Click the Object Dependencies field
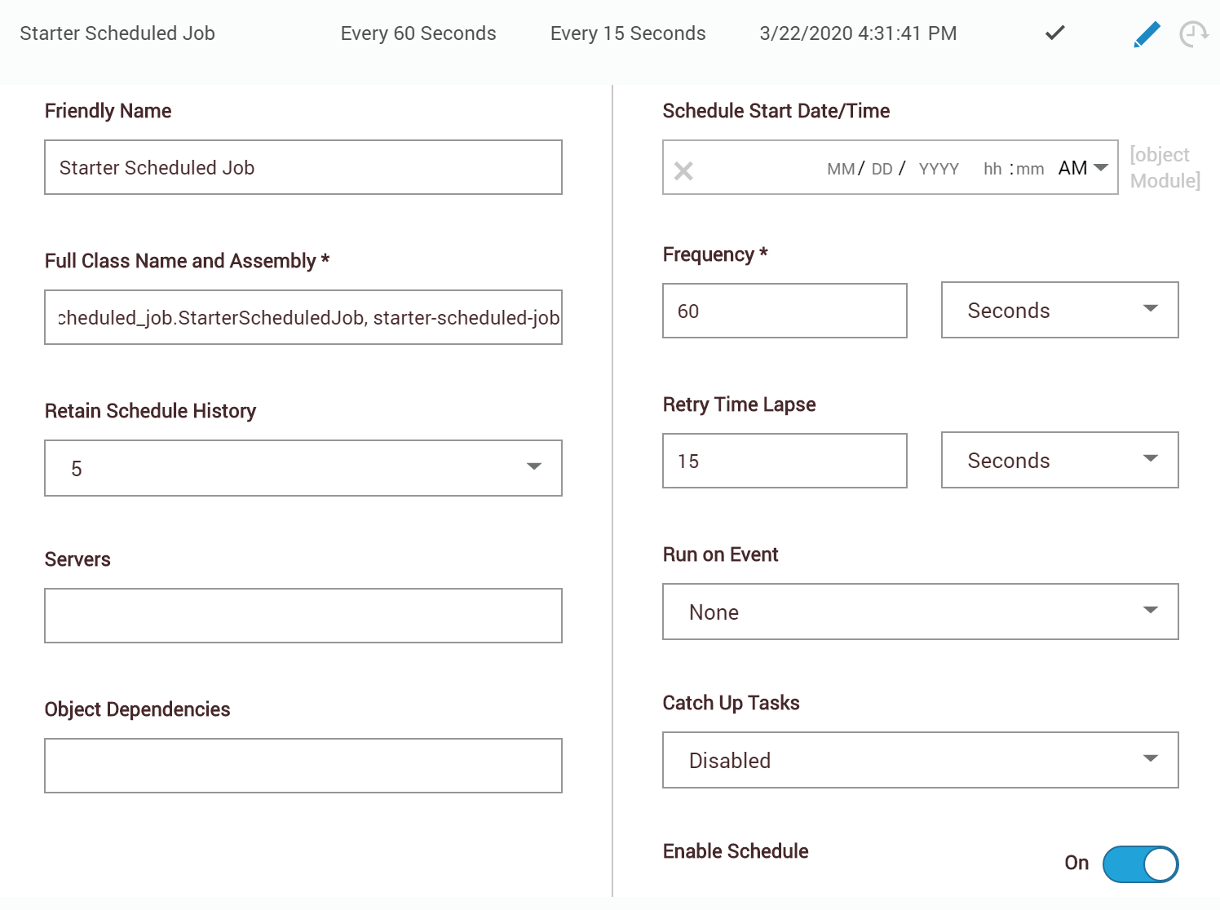This screenshot has height=910, width=1220. pos(303,765)
